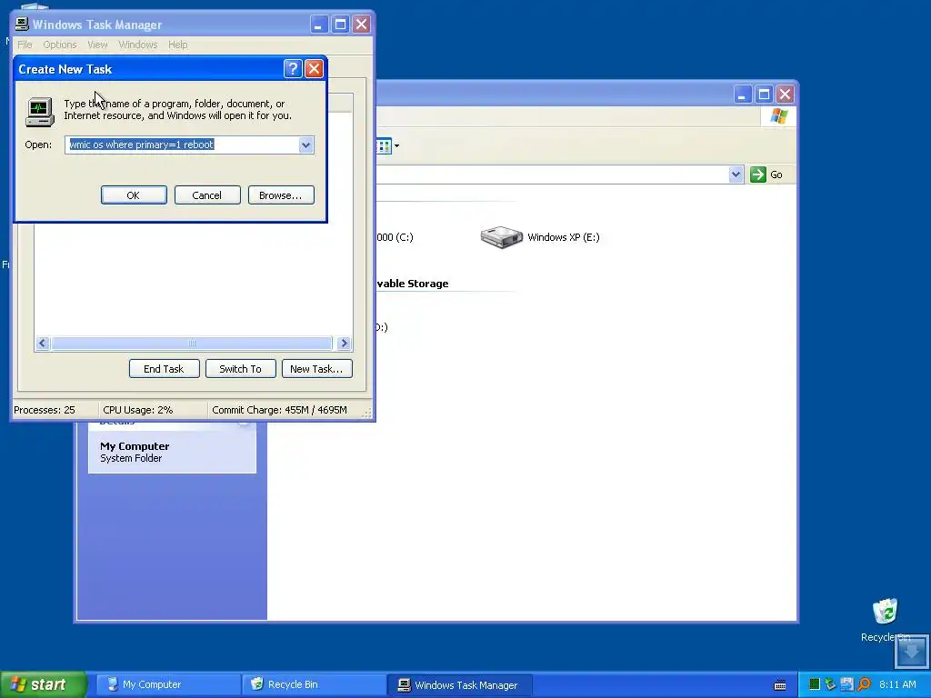The image size is (931, 698).
Task: Click the floppy disk tray icon
Action: tap(847, 684)
